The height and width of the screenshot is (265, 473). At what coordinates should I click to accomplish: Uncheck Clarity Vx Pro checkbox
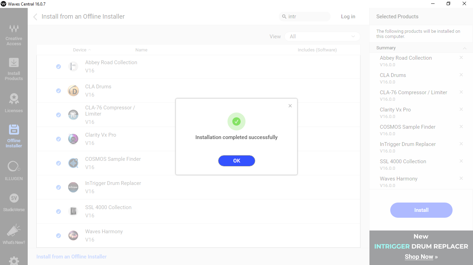(59, 139)
